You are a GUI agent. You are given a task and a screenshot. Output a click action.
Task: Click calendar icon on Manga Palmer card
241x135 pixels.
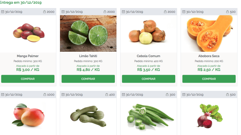(3, 12)
